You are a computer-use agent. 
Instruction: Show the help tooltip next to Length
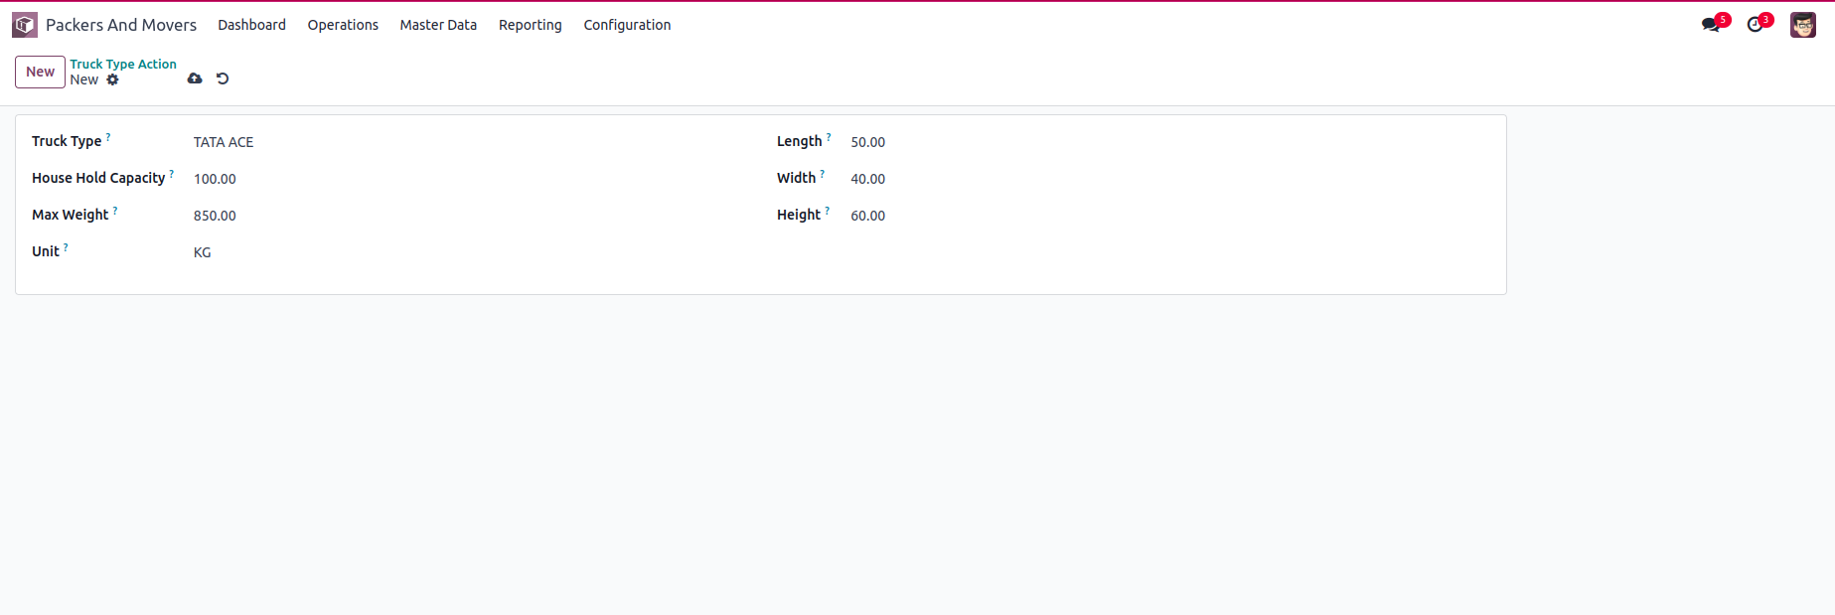click(x=829, y=137)
